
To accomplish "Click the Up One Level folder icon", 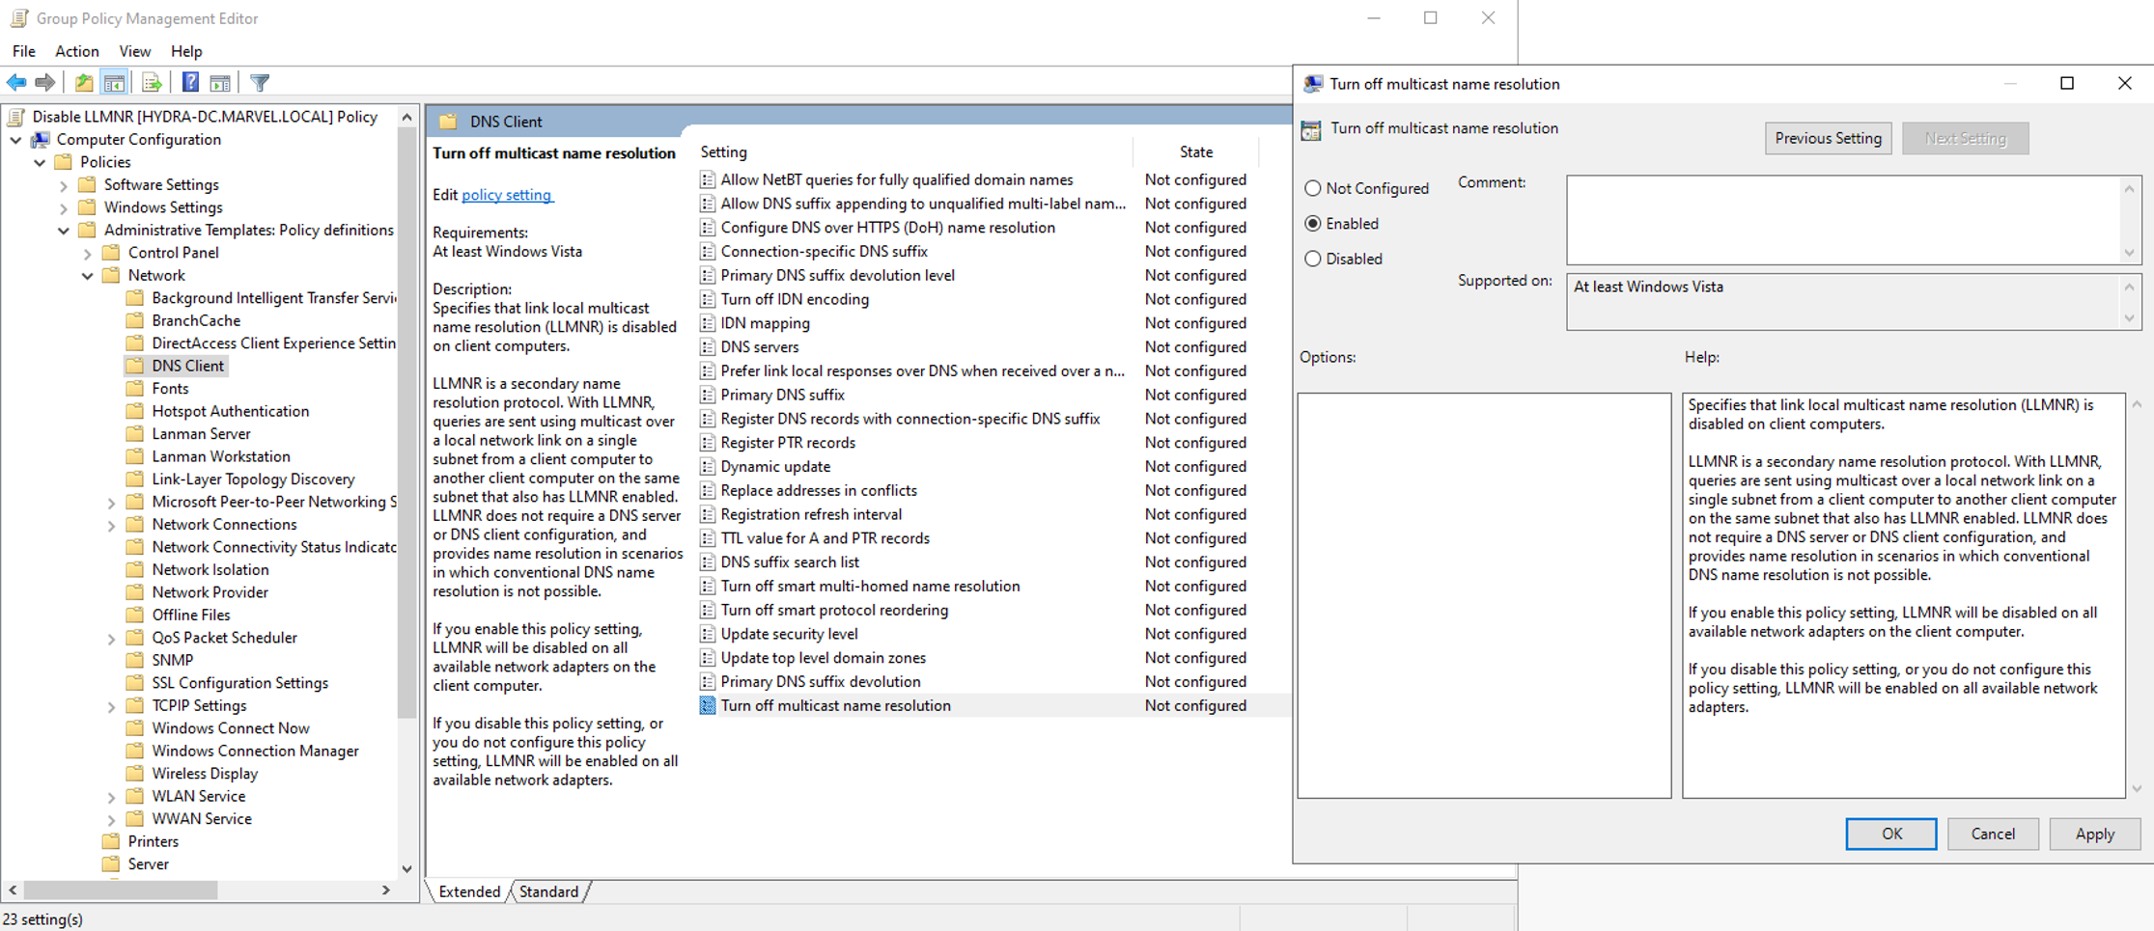I will pos(84,83).
